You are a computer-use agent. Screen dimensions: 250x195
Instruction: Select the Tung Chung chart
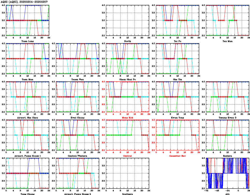(x=27, y=173)
